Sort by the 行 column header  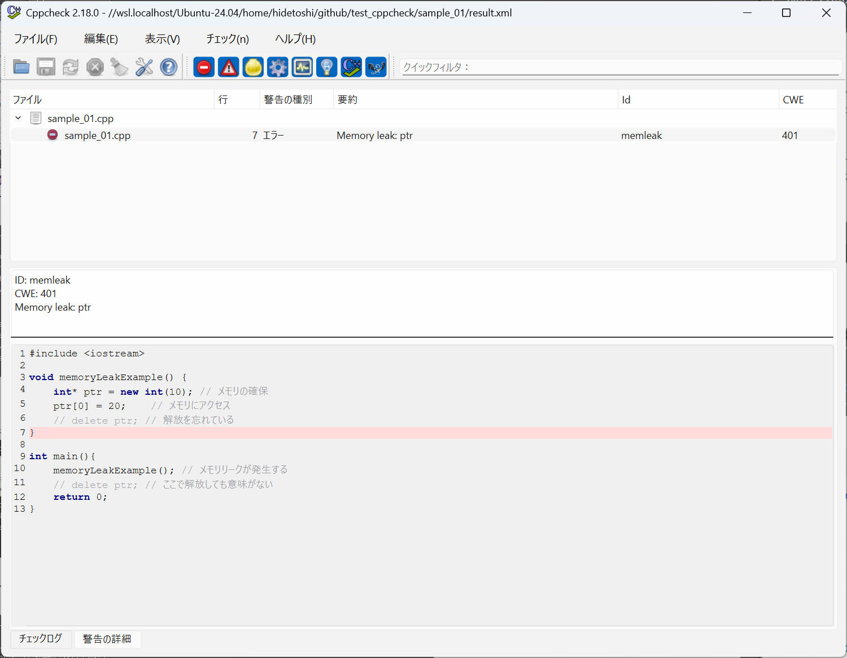pyautogui.click(x=237, y=99)
